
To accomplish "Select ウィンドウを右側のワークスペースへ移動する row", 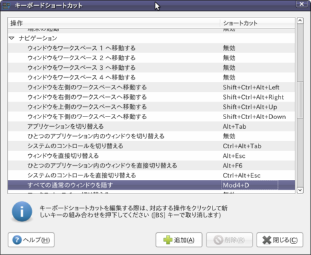I will pyautogui.click(x=151, y=97).
